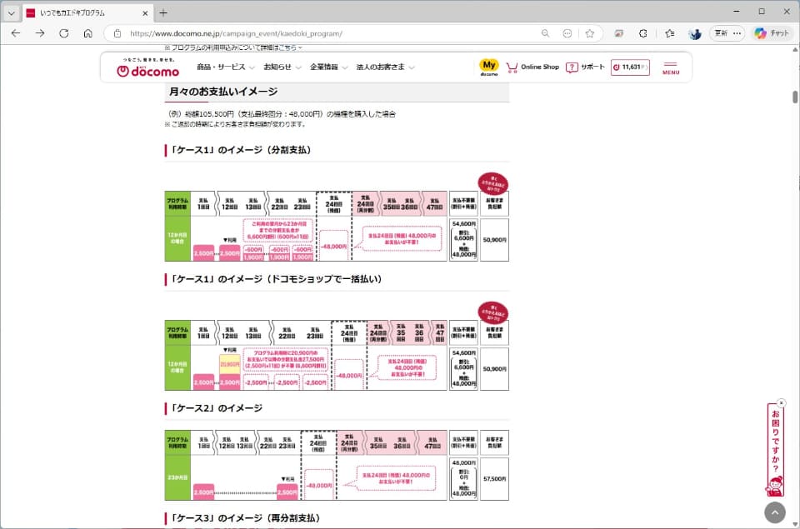This screenshot has width=800, height=529.
Task: Click the 月々のお支払いイメージ heading
Action: point(223,92)
